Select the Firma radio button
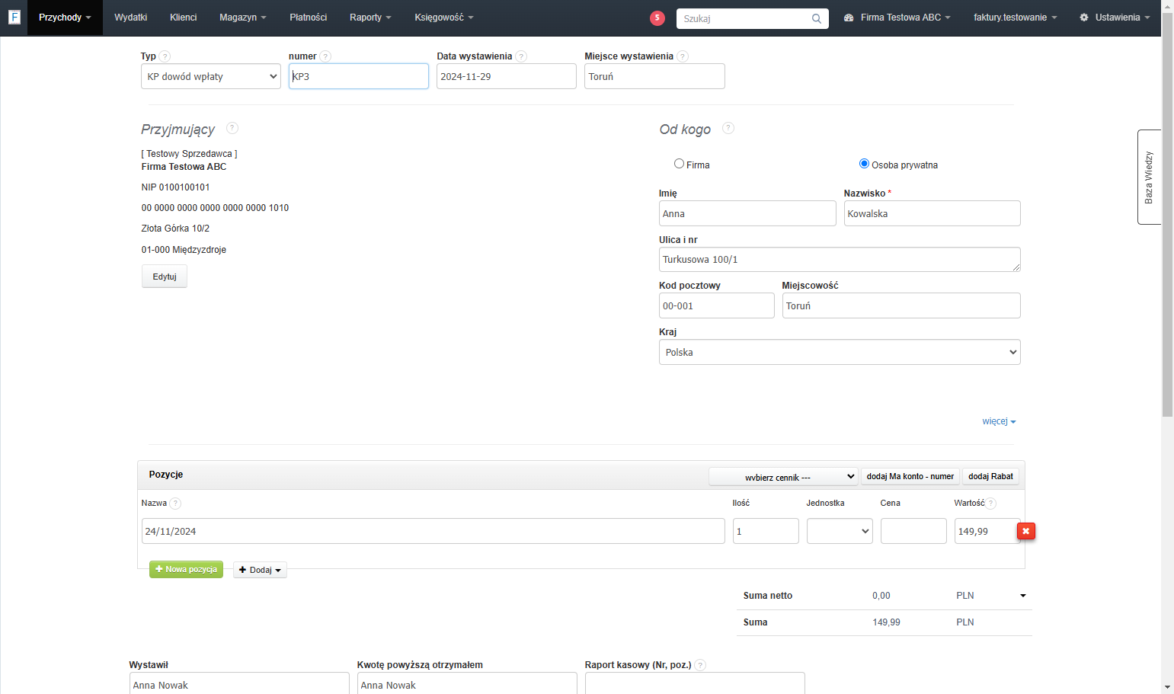Screen dimensions: 1174x694 679,164
